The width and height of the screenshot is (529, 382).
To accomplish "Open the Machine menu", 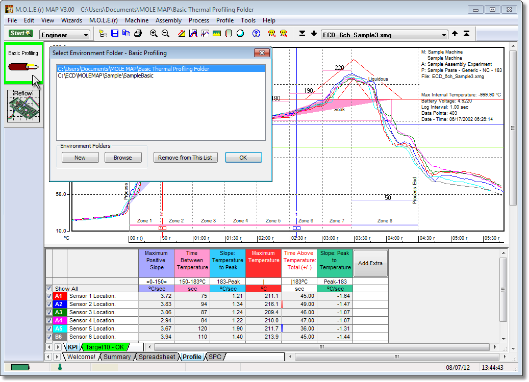I will 137,20.
